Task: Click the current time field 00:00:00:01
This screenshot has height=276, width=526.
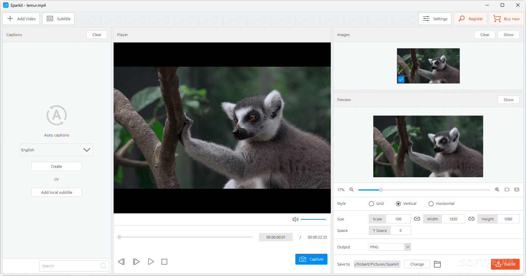Action: tap(276, 237)
